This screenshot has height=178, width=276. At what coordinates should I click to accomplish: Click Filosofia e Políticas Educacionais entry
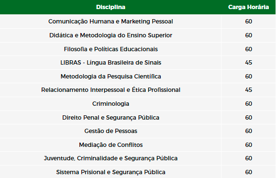110,49
